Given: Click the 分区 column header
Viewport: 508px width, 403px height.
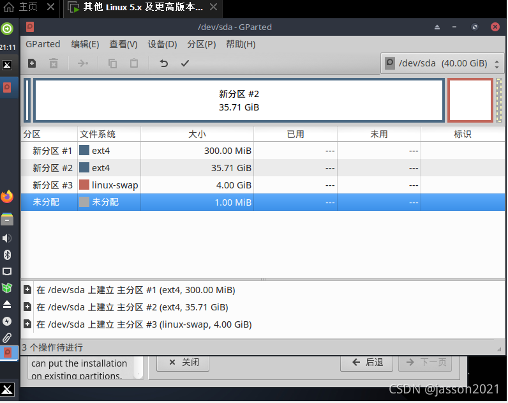Looking at the screenshot, I should pyautogui.click(x=49, y=134).
